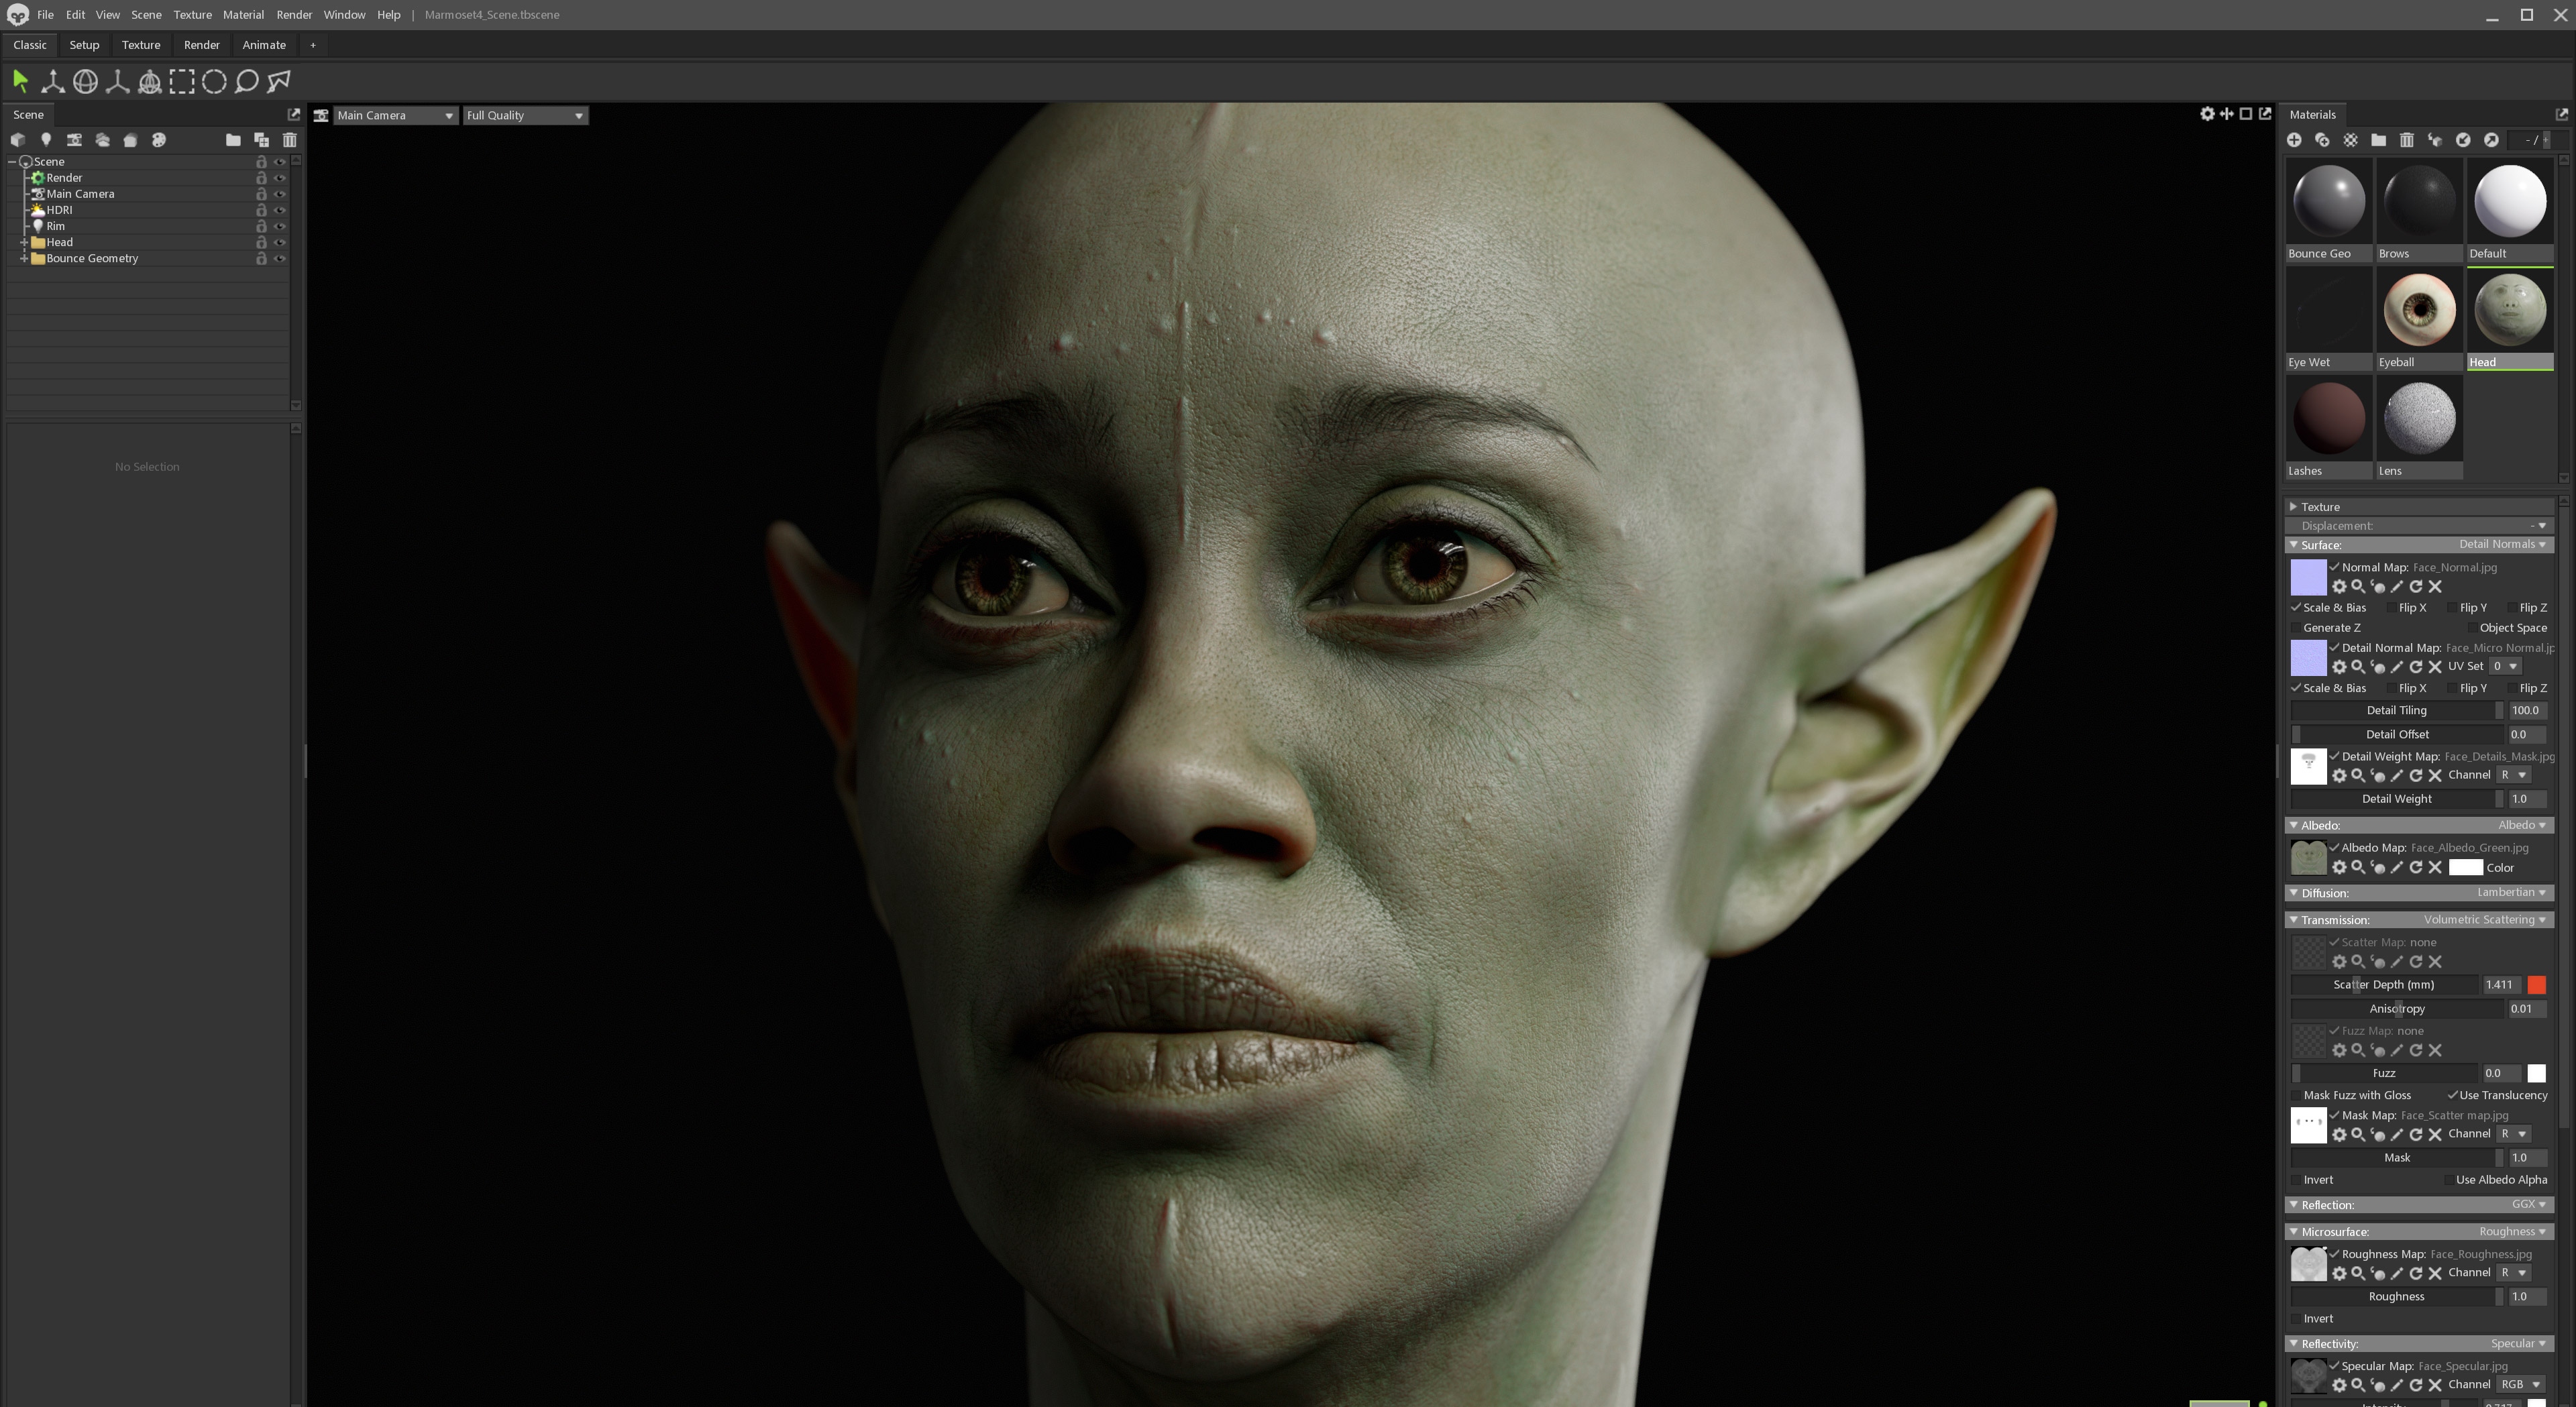Expand the Head group in the Scene tree
Image resolution: width=2576 pixels, height=1407 pixels.
pyautogui.click(x=24, y=242)
